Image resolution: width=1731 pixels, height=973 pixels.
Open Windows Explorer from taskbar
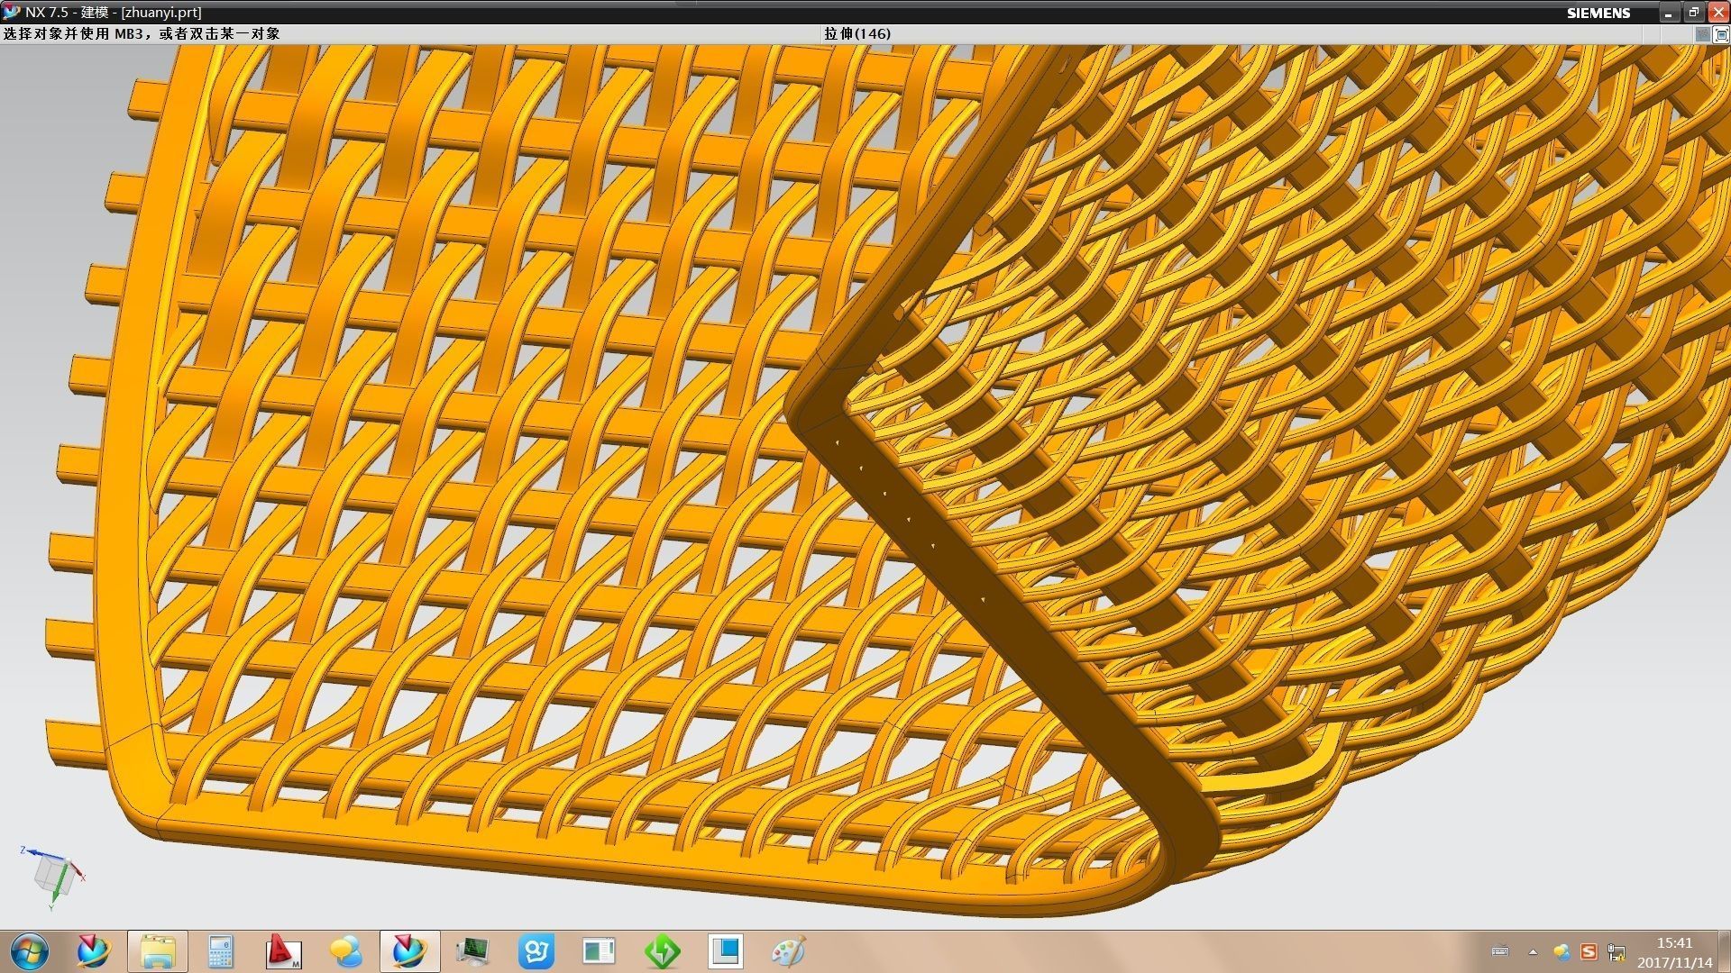click(158, 951)
